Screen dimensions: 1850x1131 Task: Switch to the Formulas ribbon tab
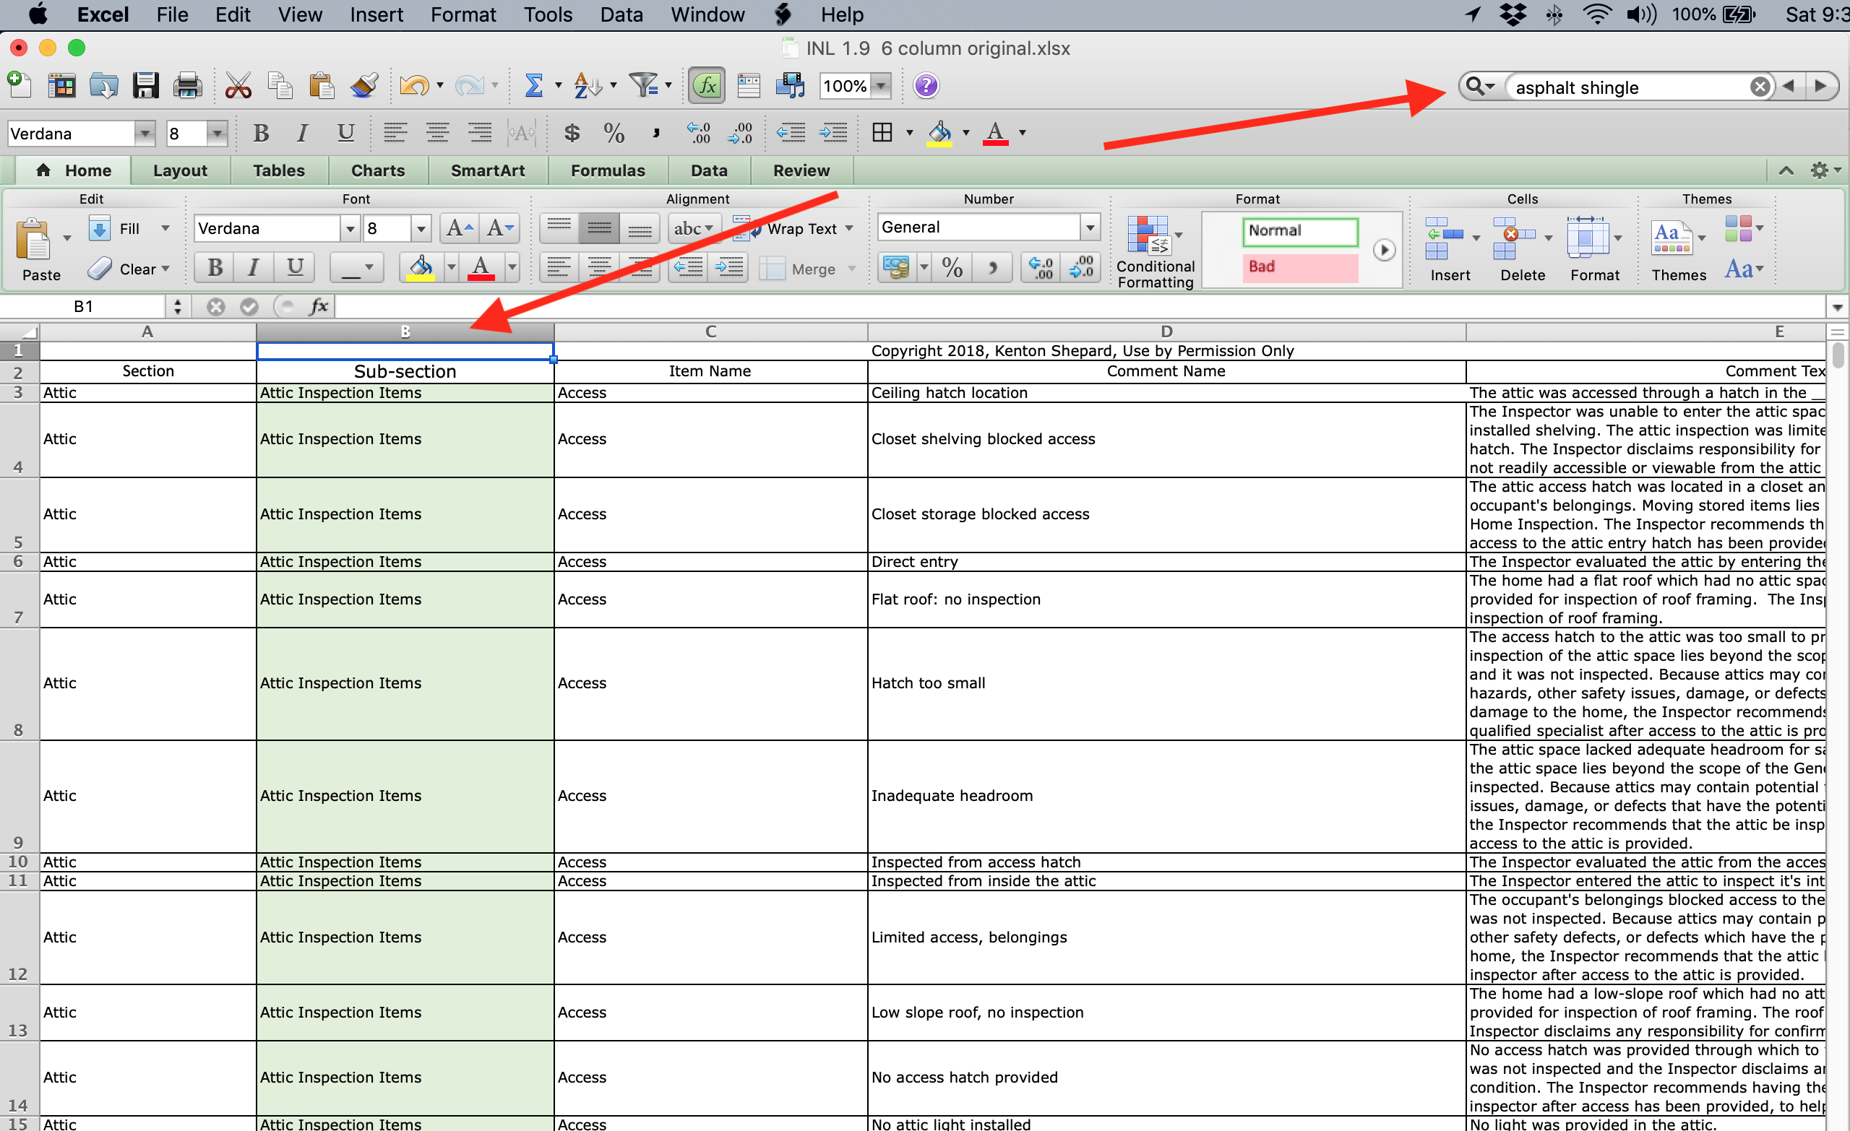click(x=608, y=170)
